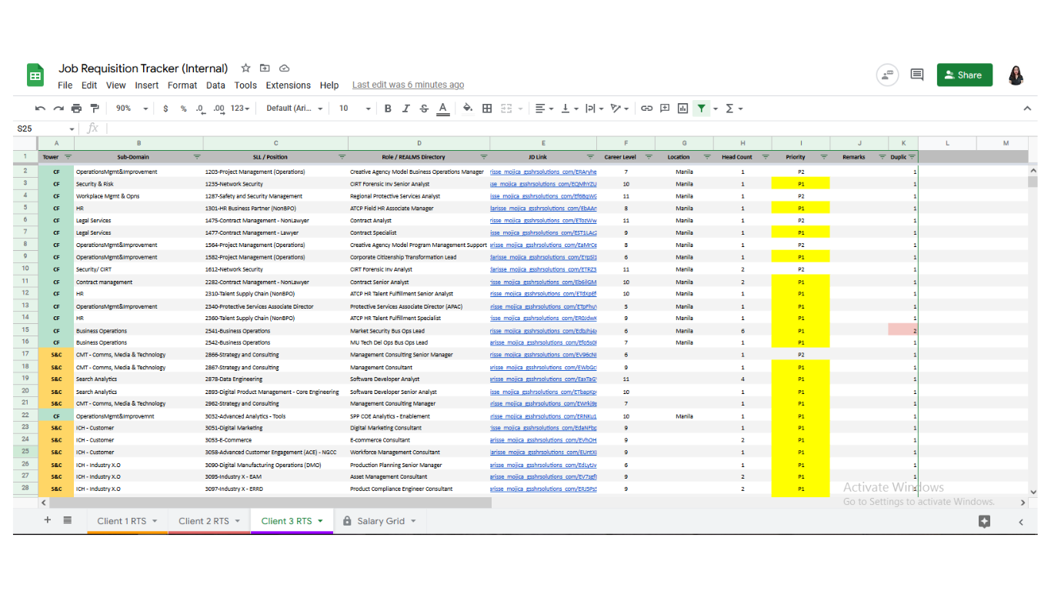Open the Functions sigma menu
Screen dimensions: 1051x591
tap(733, 109)
